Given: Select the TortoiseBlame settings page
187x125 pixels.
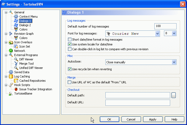Looking at the screenshot, I should tap(23, 93).
